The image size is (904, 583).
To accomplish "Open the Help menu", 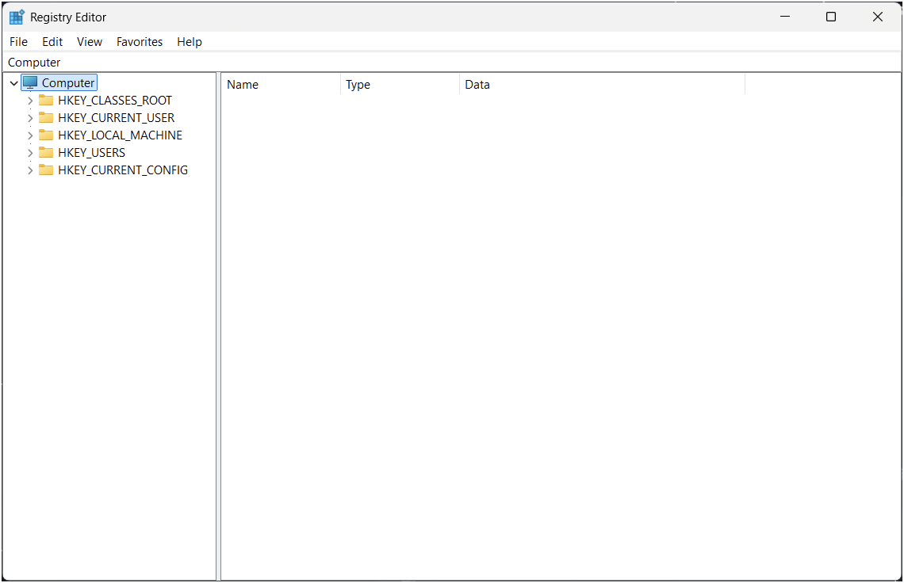I will point(189,42).
